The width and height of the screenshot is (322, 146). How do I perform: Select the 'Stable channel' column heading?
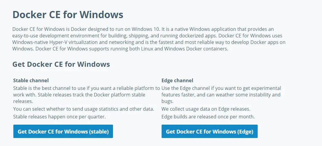pyautogui.click(x=31, y=80)
